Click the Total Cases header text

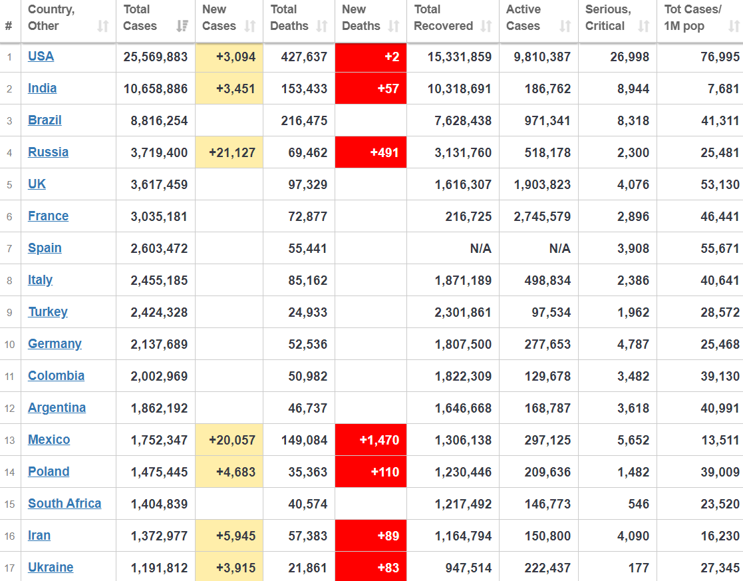click(x=140, y=17)
